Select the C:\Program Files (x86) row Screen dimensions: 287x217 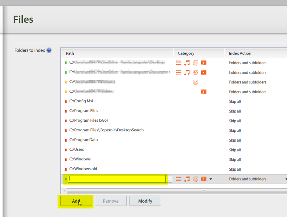[x=88, y=121]
